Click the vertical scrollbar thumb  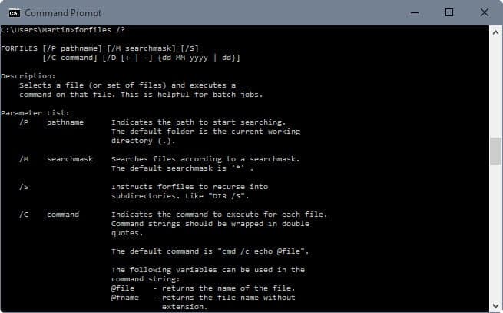click(x=495, y=151)
